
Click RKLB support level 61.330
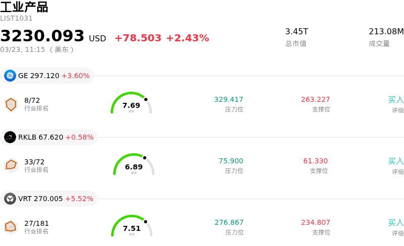[x=316, y=161]
